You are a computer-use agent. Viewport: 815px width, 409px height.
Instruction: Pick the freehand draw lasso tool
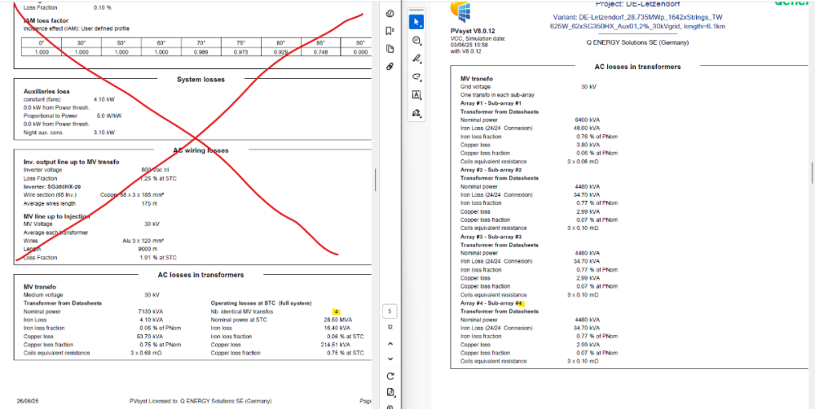pos(416,77)
